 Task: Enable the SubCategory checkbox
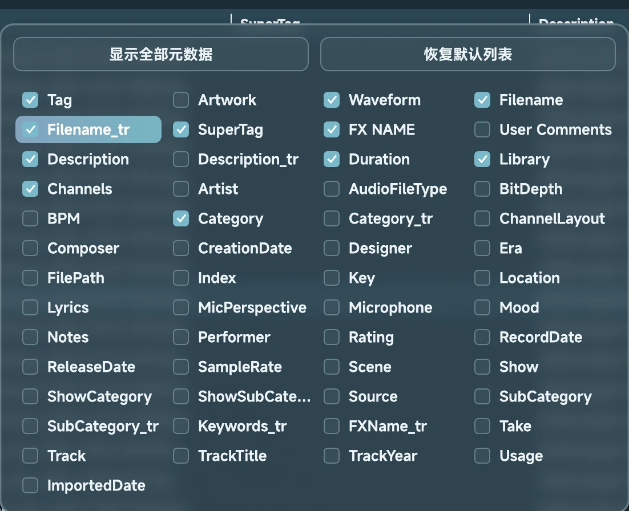482,396
